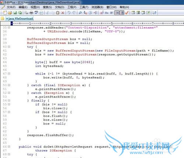The image size is (184, 158).
Task: Open print preview from the toolbar
Action: click(x=26, y=12)
